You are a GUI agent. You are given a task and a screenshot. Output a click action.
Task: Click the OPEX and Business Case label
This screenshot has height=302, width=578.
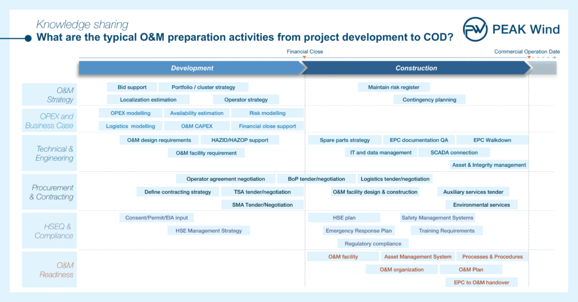pos(50,121)
